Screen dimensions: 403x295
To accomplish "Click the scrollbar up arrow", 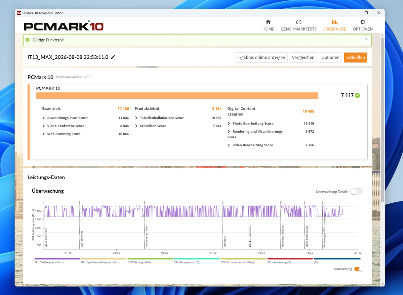I will tap(382, 36).
